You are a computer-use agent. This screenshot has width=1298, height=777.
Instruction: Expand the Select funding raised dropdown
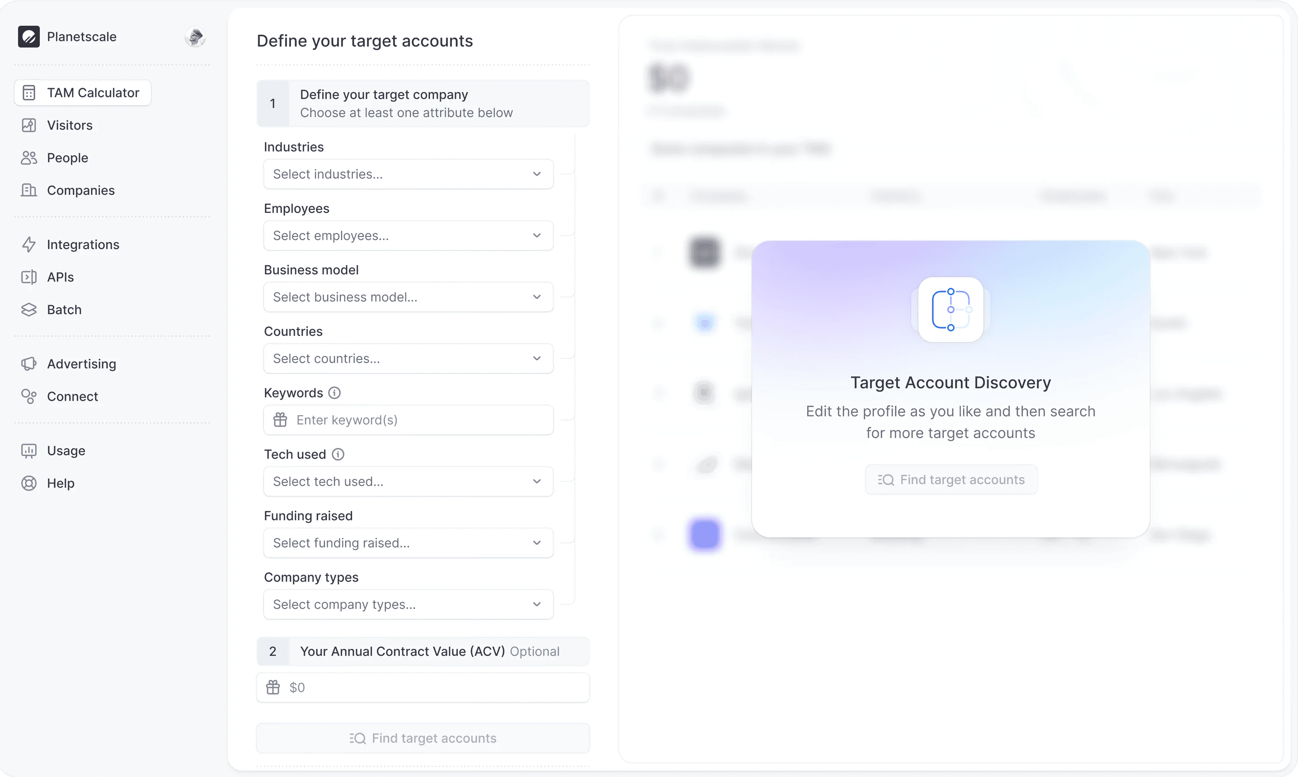pyautogui.click(x=408, y=543)
